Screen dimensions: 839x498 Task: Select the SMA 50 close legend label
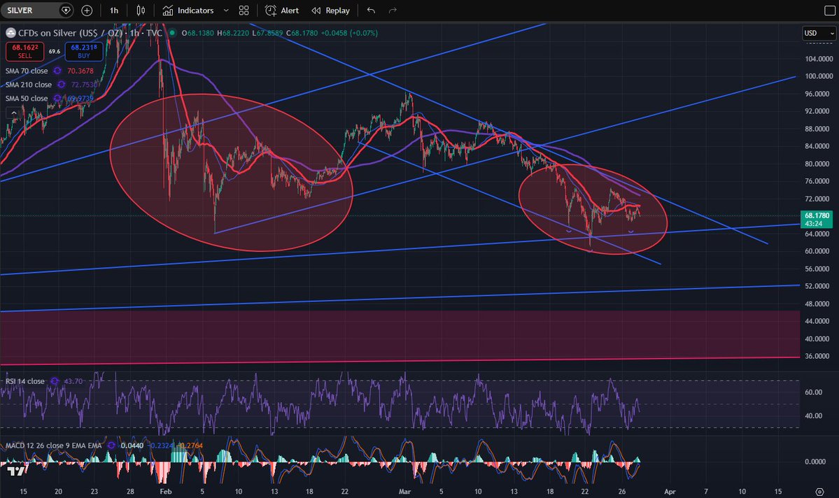coord(27,99)
